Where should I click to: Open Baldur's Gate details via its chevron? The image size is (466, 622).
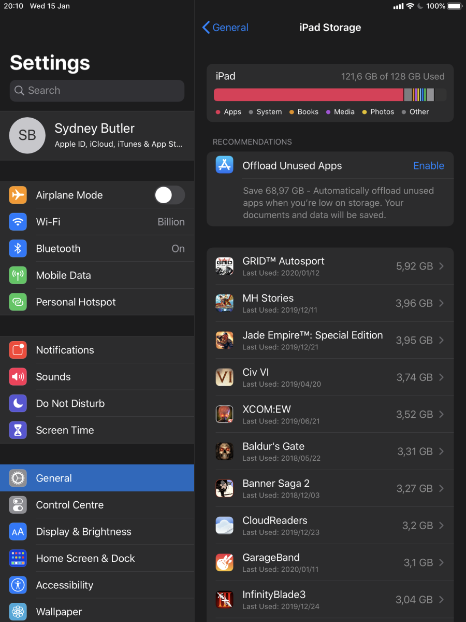coord(442,451)
